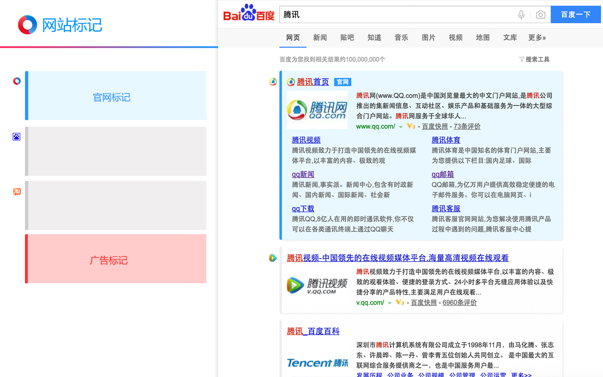The image size is (603, 377).
Task: Click the 百度一下 search button
Action: tap(576, 15)
